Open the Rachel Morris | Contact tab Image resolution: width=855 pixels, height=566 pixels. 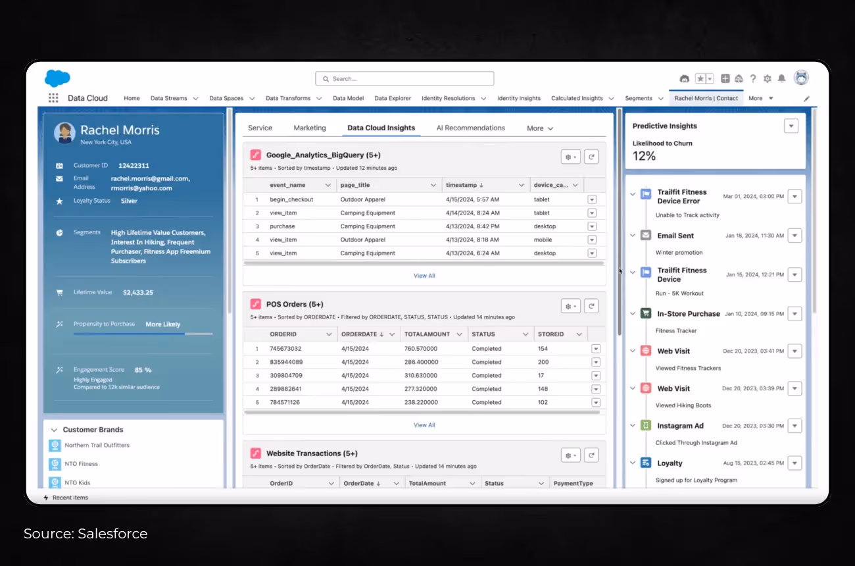point(706,98)
